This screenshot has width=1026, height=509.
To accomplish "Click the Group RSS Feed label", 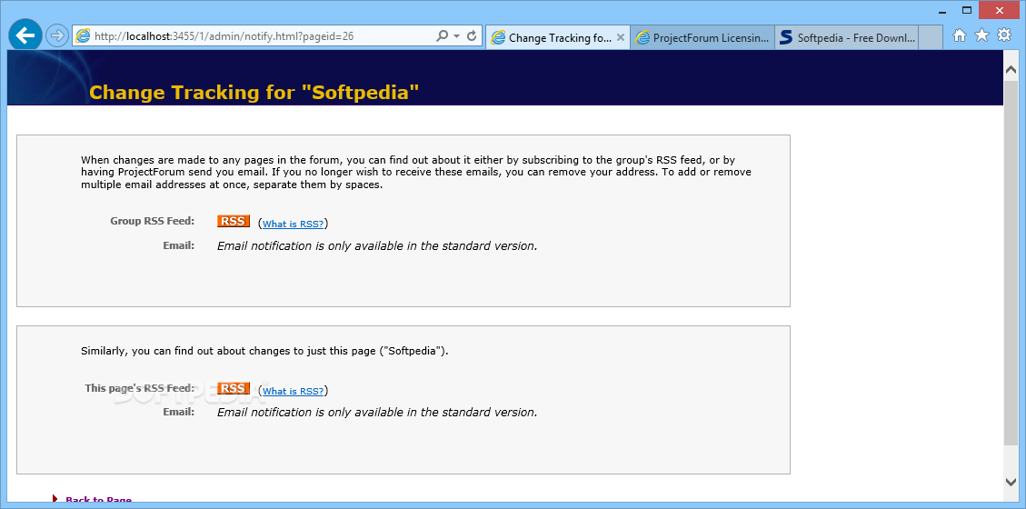I will click(153, 221).
